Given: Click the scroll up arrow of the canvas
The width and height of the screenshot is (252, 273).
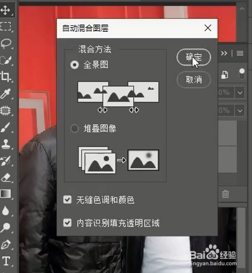Looking at the screenshot, I should click(x=242, y=9).
